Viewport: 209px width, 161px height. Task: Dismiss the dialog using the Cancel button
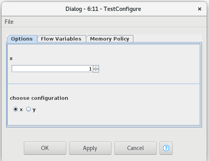[135, 148]
